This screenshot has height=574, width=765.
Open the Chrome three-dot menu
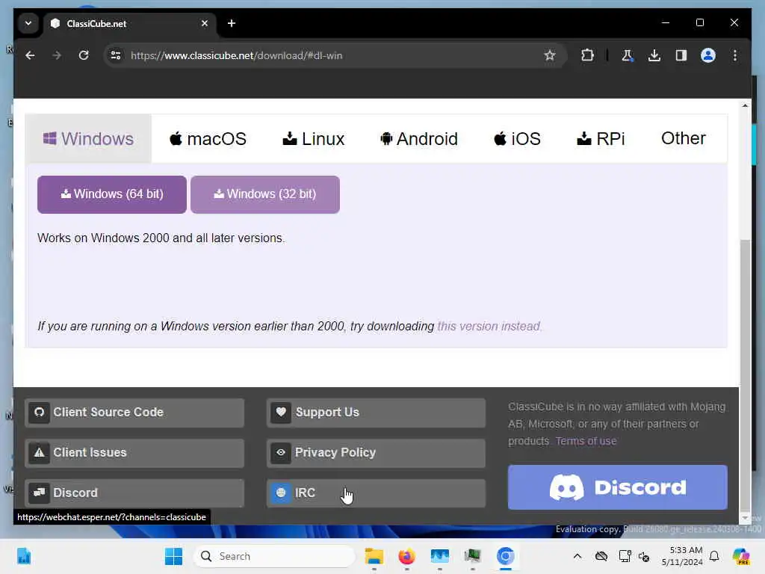point(735,55)
